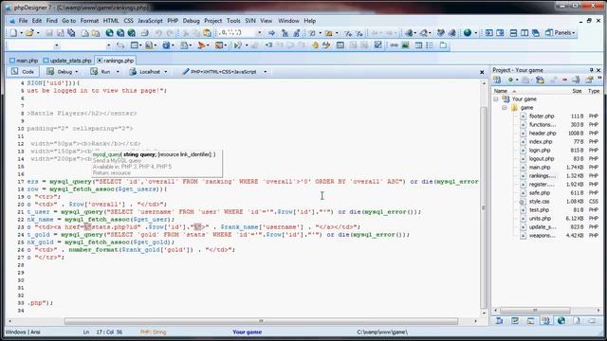Click the checkbox-form icon in second toolbar
The width and height of the screenshot is (607, 341).
(x=377, y=45)
